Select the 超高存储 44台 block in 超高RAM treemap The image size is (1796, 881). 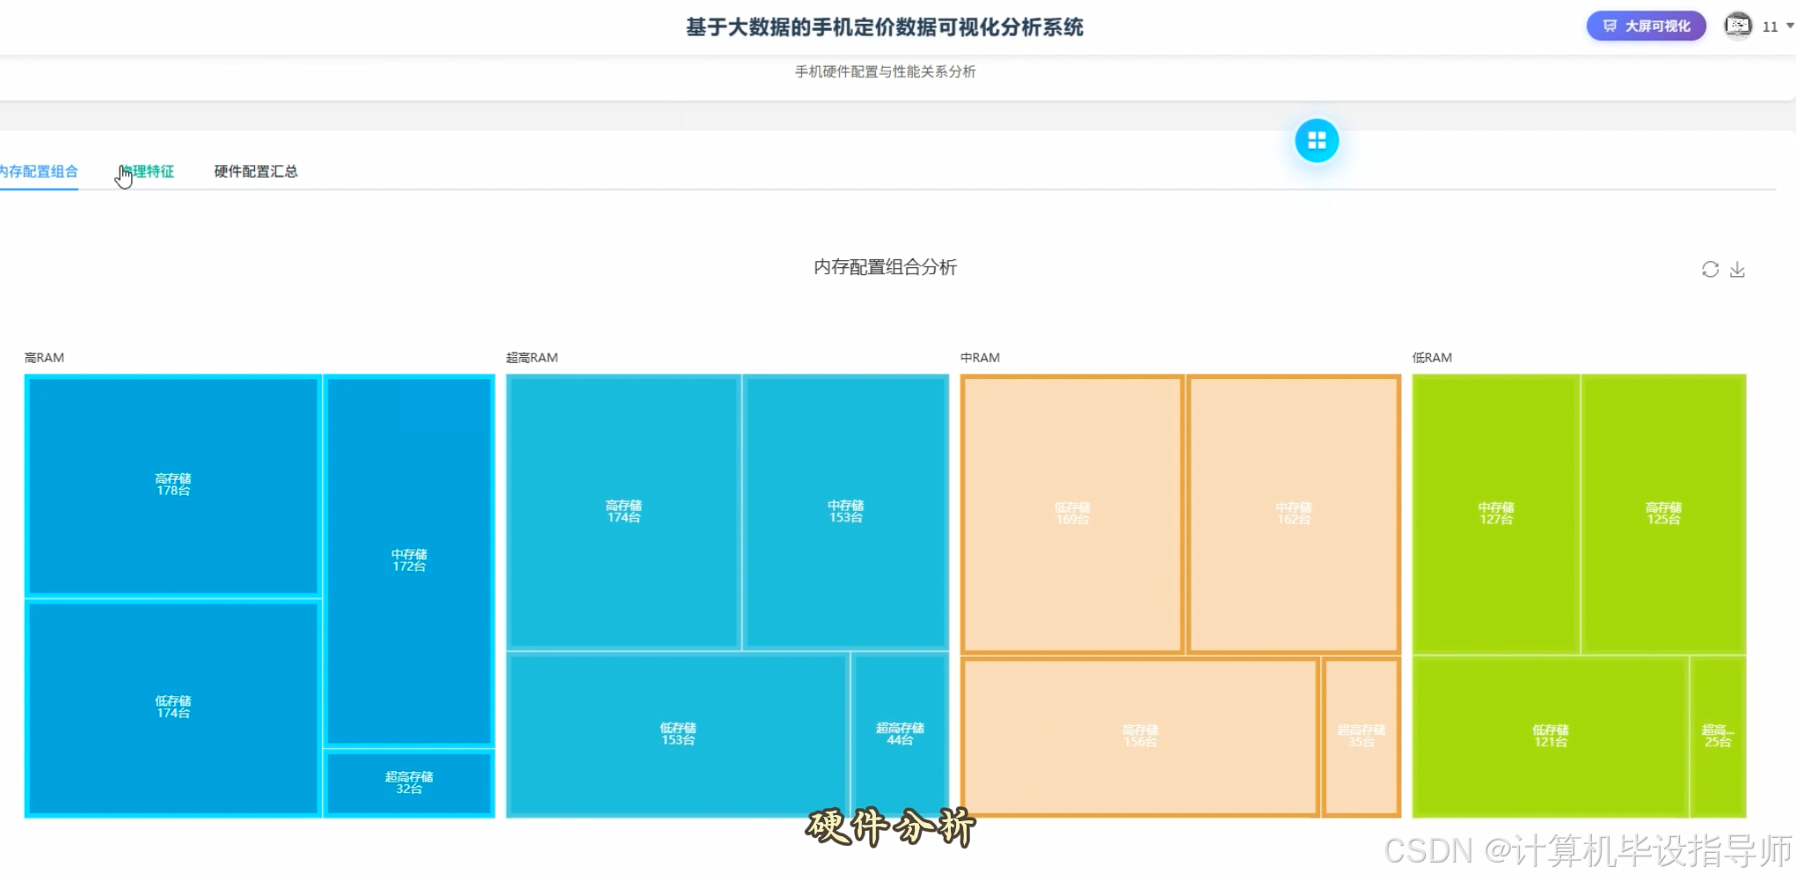click(899, 734)
